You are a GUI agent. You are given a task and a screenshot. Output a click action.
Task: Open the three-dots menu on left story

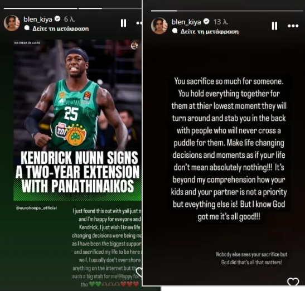click(x=139, y=23)
